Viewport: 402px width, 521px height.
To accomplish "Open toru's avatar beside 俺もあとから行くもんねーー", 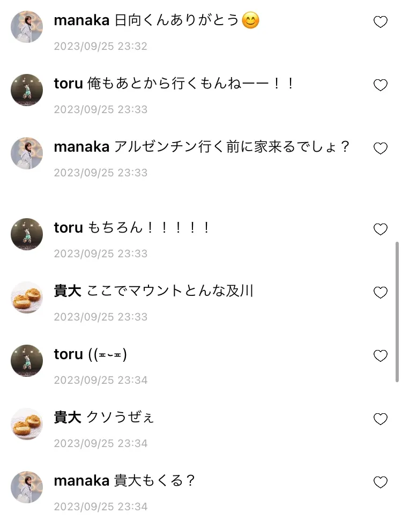I will coord(27,90).
